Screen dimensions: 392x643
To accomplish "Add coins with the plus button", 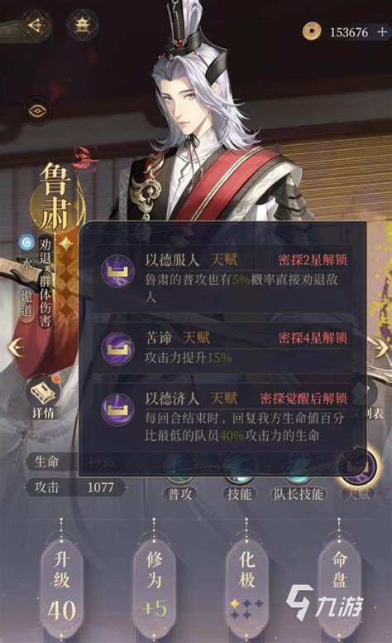I will point(382,32).
